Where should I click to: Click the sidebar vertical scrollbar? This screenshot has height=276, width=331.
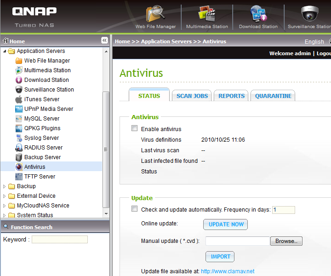coord(106,149)
